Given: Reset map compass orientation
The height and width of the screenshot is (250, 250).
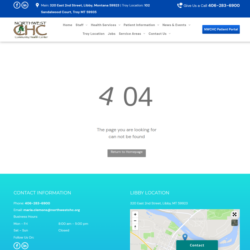Looking at the screenshot, I should [x=135, y=227].
